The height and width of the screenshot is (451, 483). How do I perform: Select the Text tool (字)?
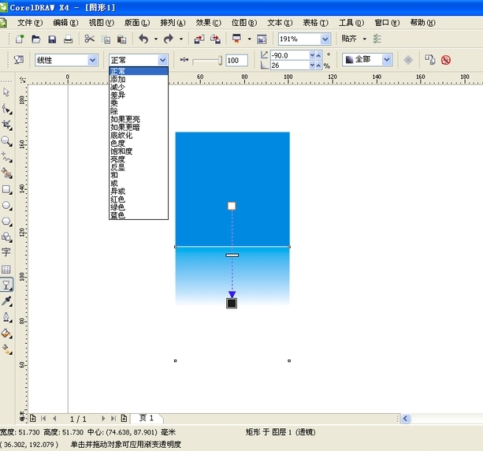6,252
